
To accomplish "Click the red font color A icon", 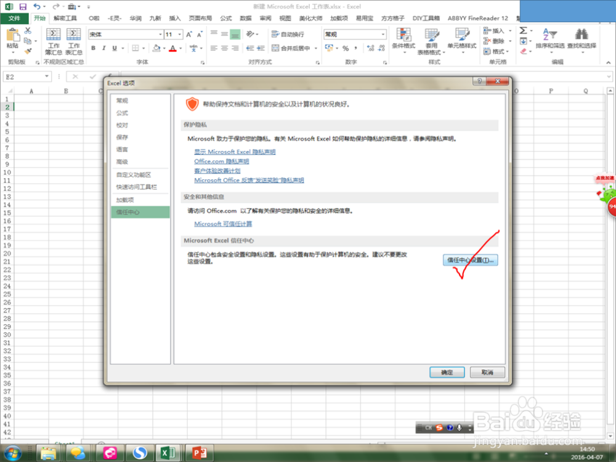I will click(172, 48).
